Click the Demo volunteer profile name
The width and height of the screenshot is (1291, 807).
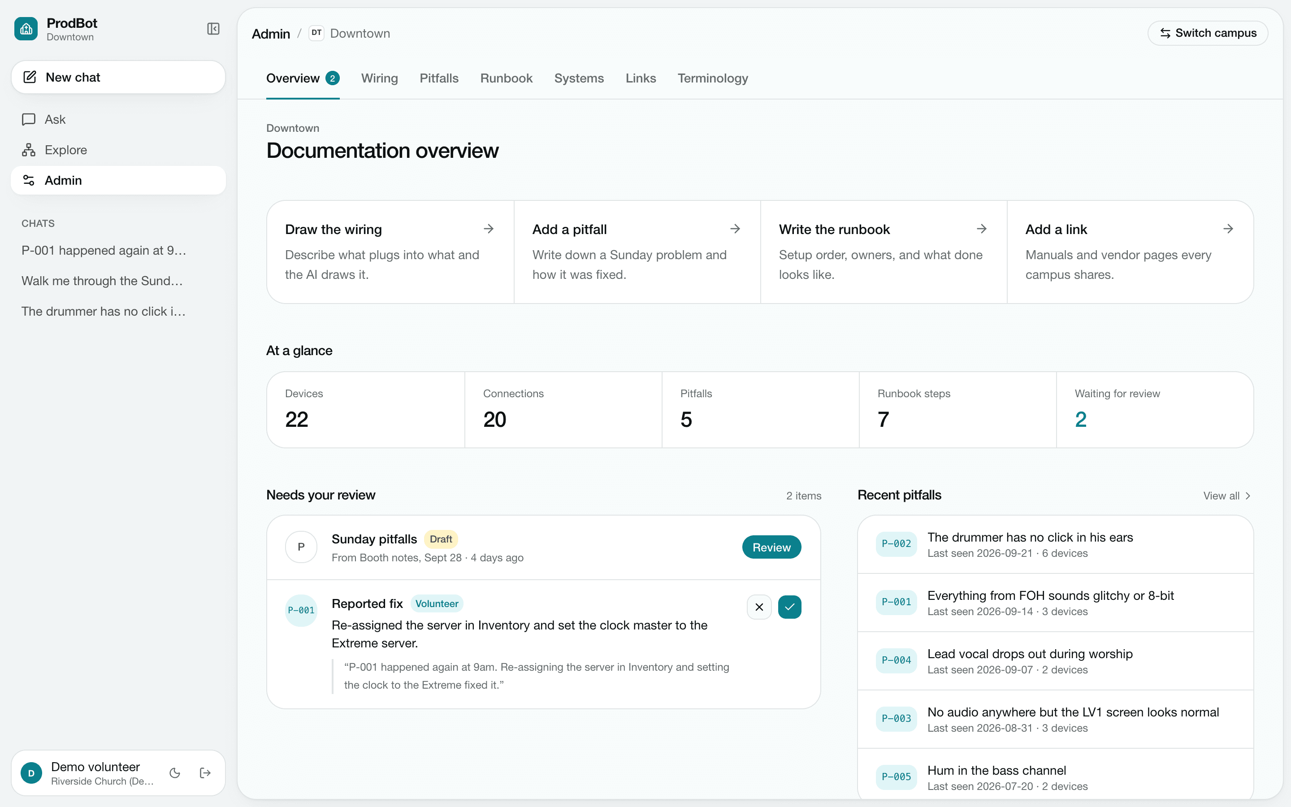click(95, 767)
